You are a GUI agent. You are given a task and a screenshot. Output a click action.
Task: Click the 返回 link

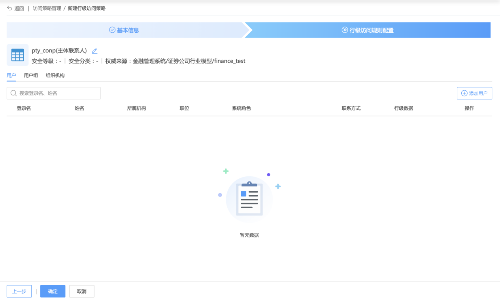click(19, 8)
